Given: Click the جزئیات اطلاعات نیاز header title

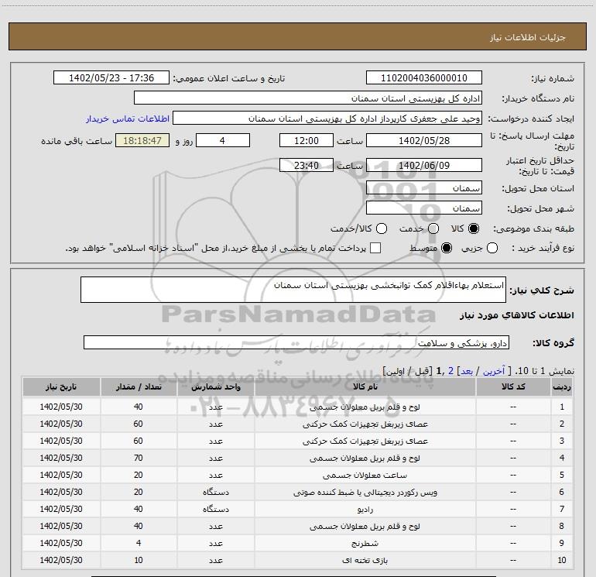Looking at the screenshot, I should [528, 37].
